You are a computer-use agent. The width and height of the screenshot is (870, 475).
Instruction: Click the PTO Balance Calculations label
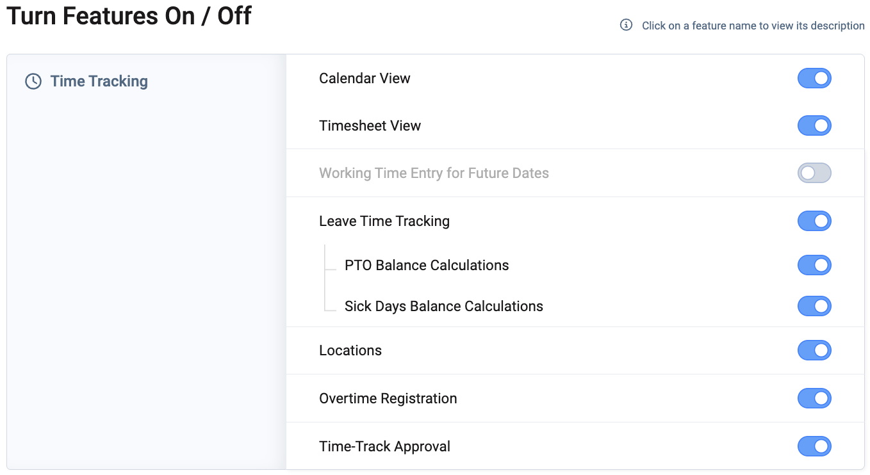coord(427,265)
